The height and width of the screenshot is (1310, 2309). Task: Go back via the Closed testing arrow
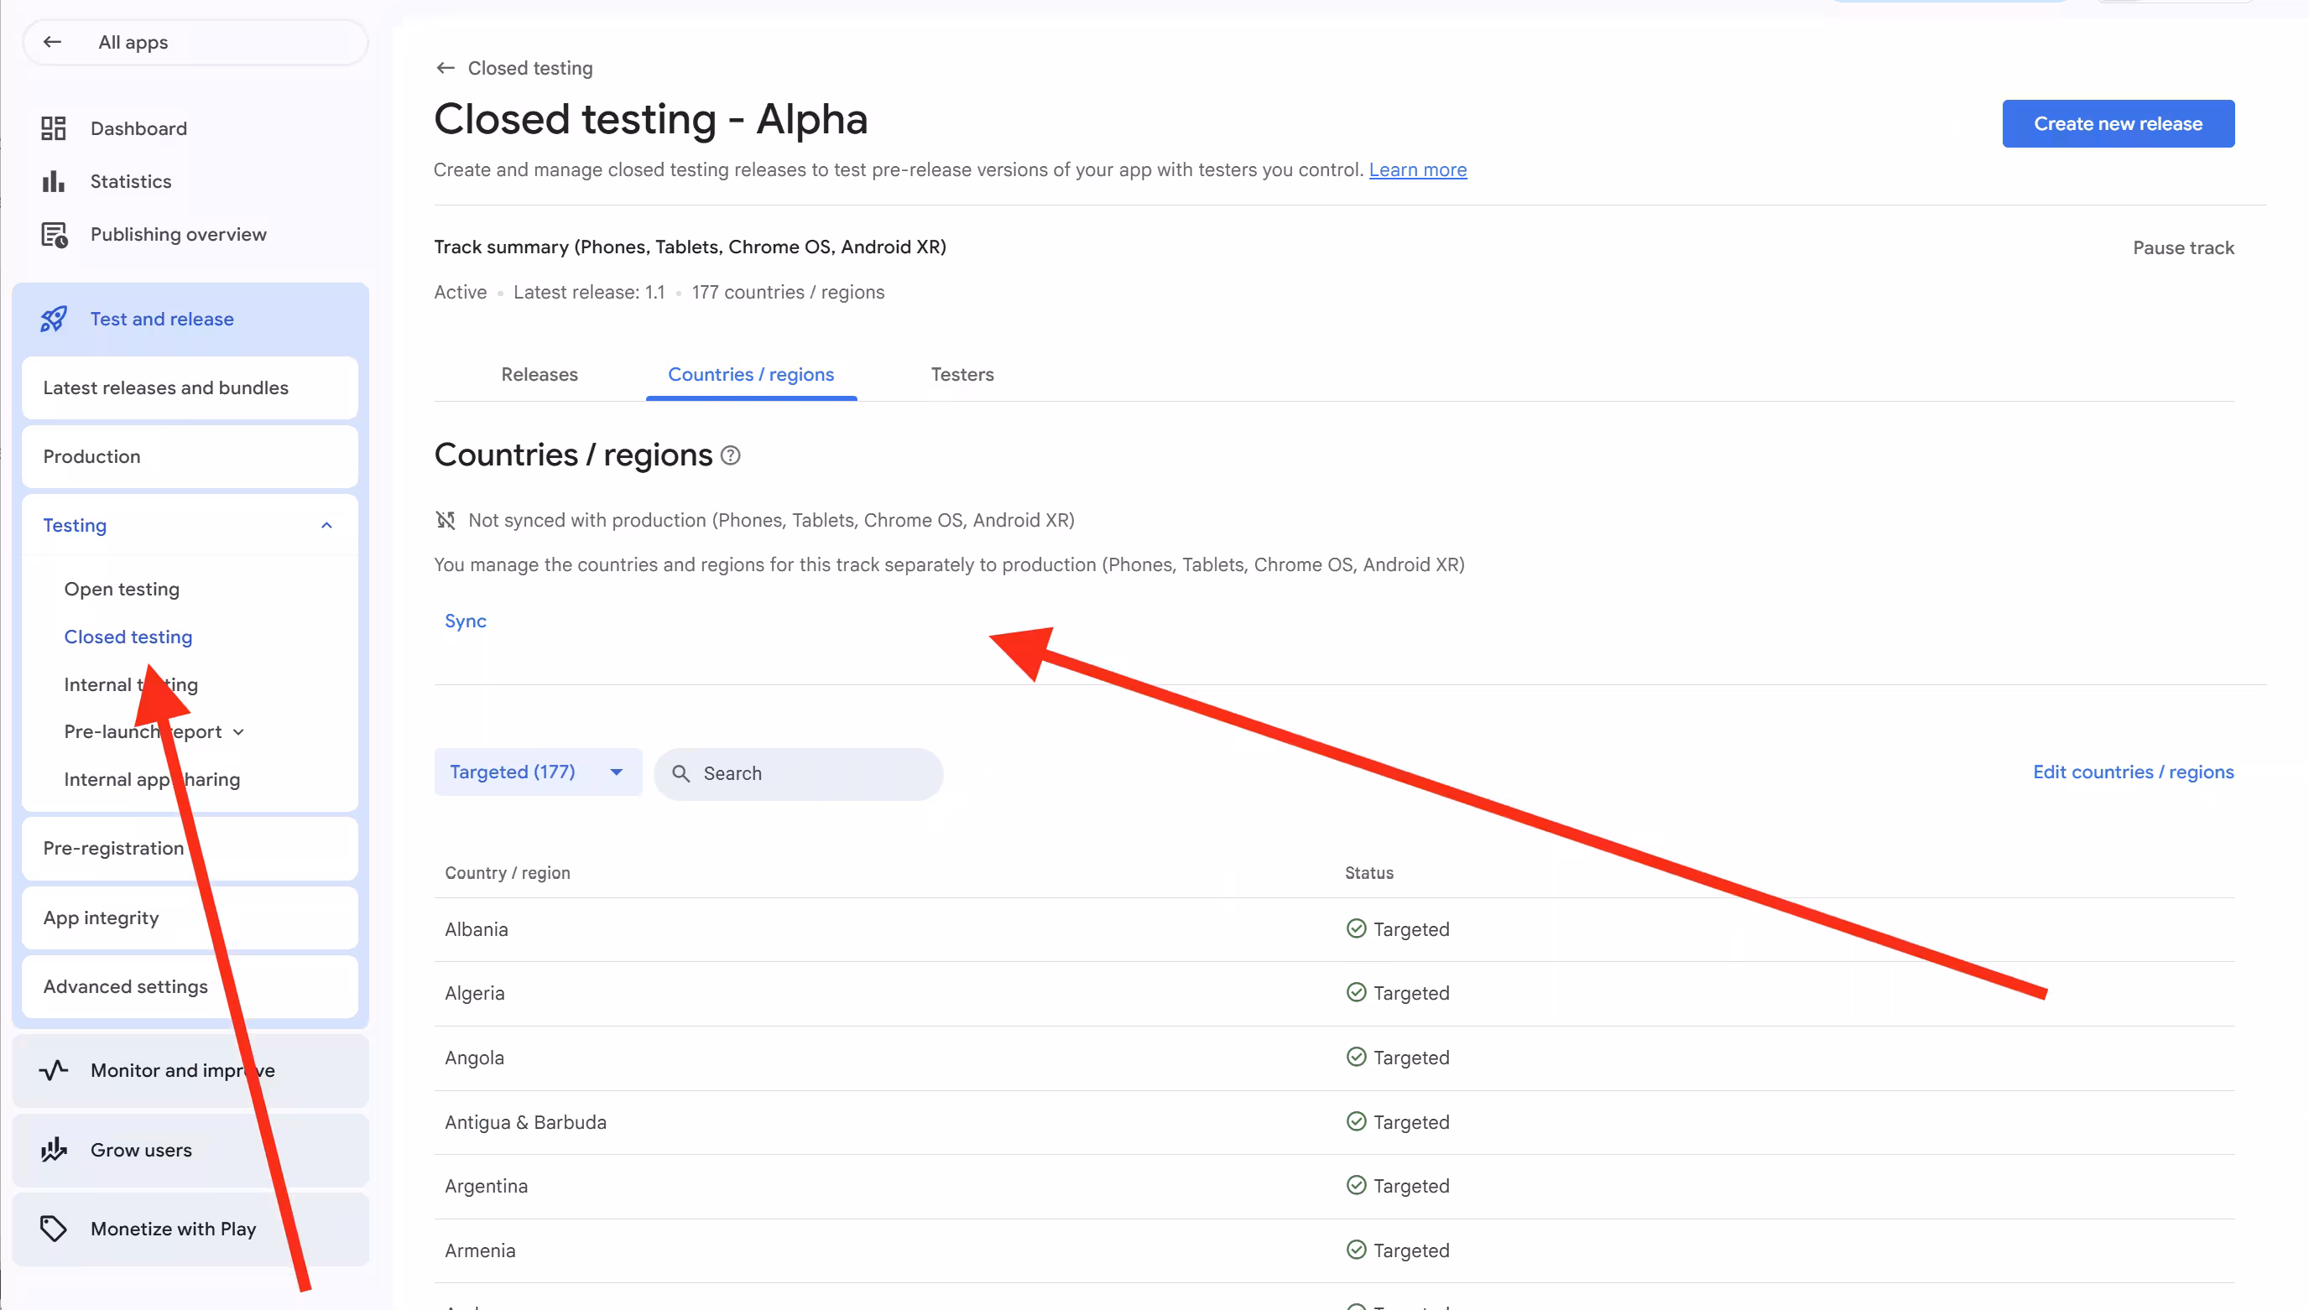445,69
